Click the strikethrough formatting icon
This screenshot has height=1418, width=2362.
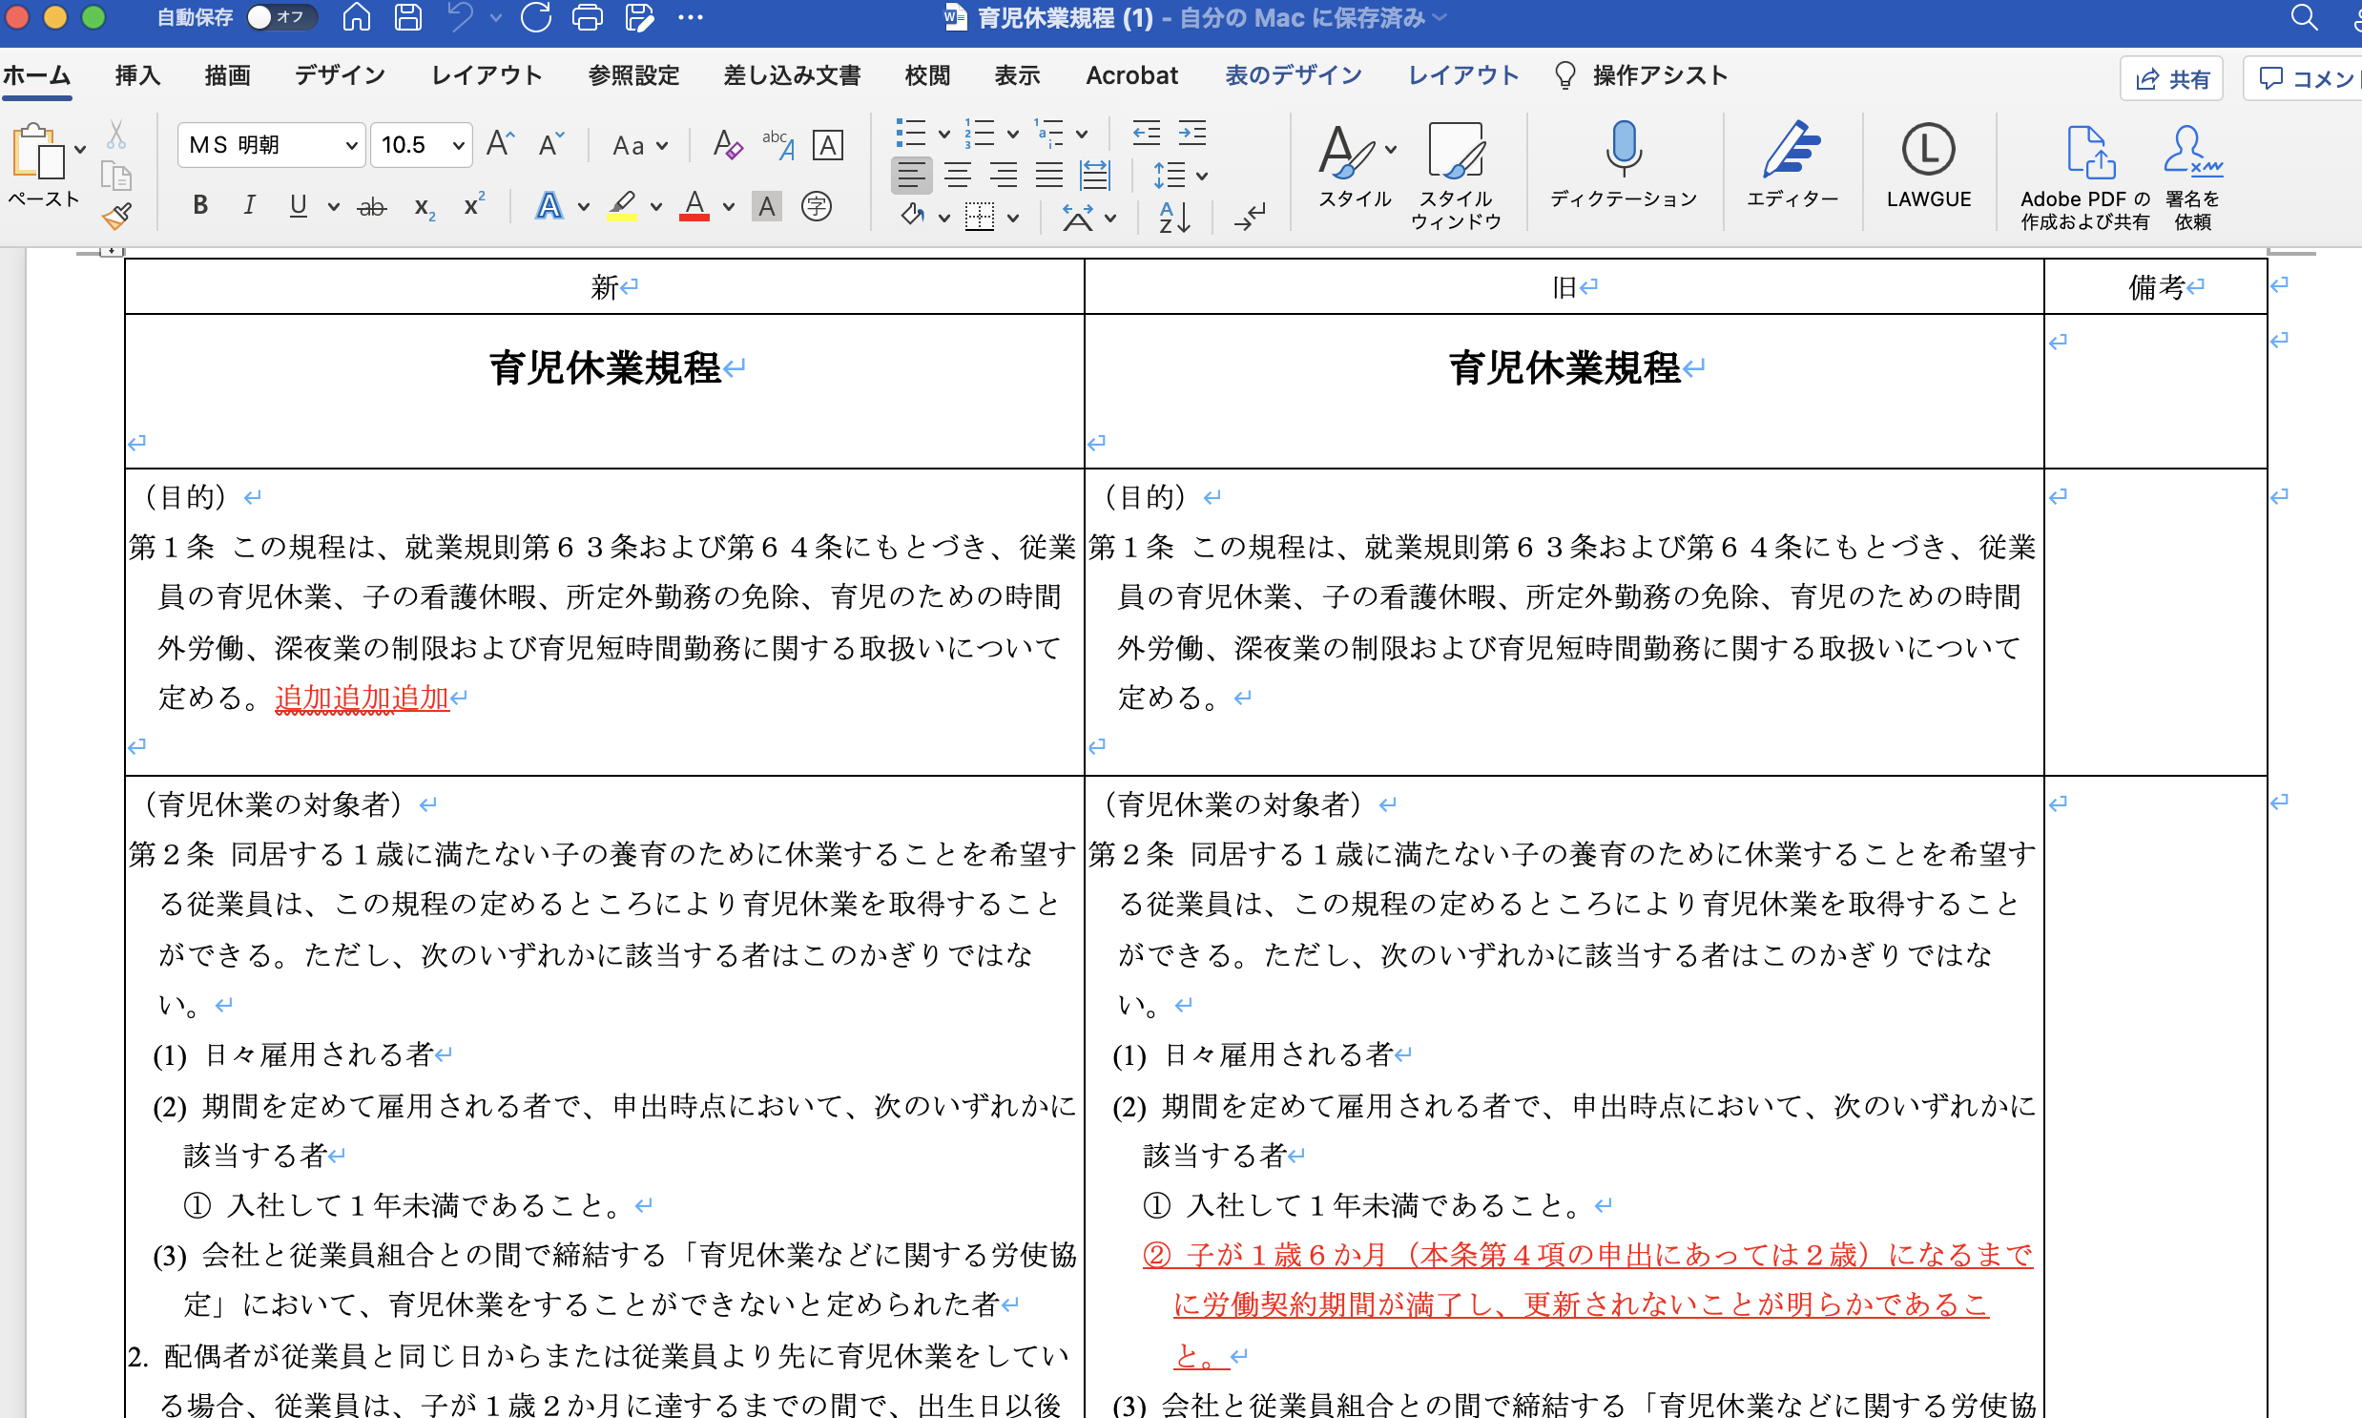tap(371, 206)
